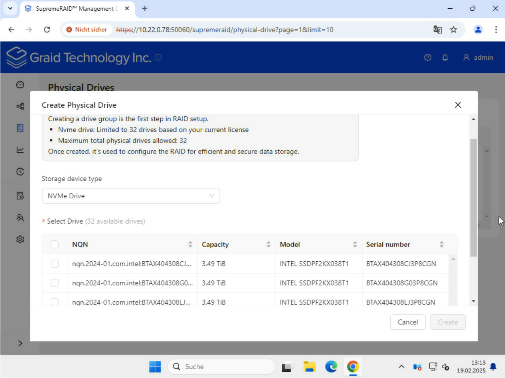Select serial number BTAX404308CJ3P8CGN
Image resolution: width=505 pixels, height=378 pixels.
(x=401, y=264)
